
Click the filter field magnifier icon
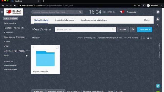pyautogui.click(x=113, y=29)
